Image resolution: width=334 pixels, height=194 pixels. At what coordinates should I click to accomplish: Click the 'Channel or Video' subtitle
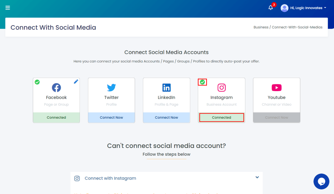click(277, 105)
